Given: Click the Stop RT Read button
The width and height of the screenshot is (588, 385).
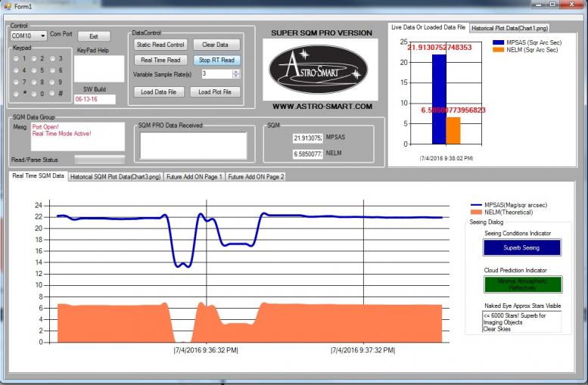Looking at the screenshot, I should tap(216, 60).
